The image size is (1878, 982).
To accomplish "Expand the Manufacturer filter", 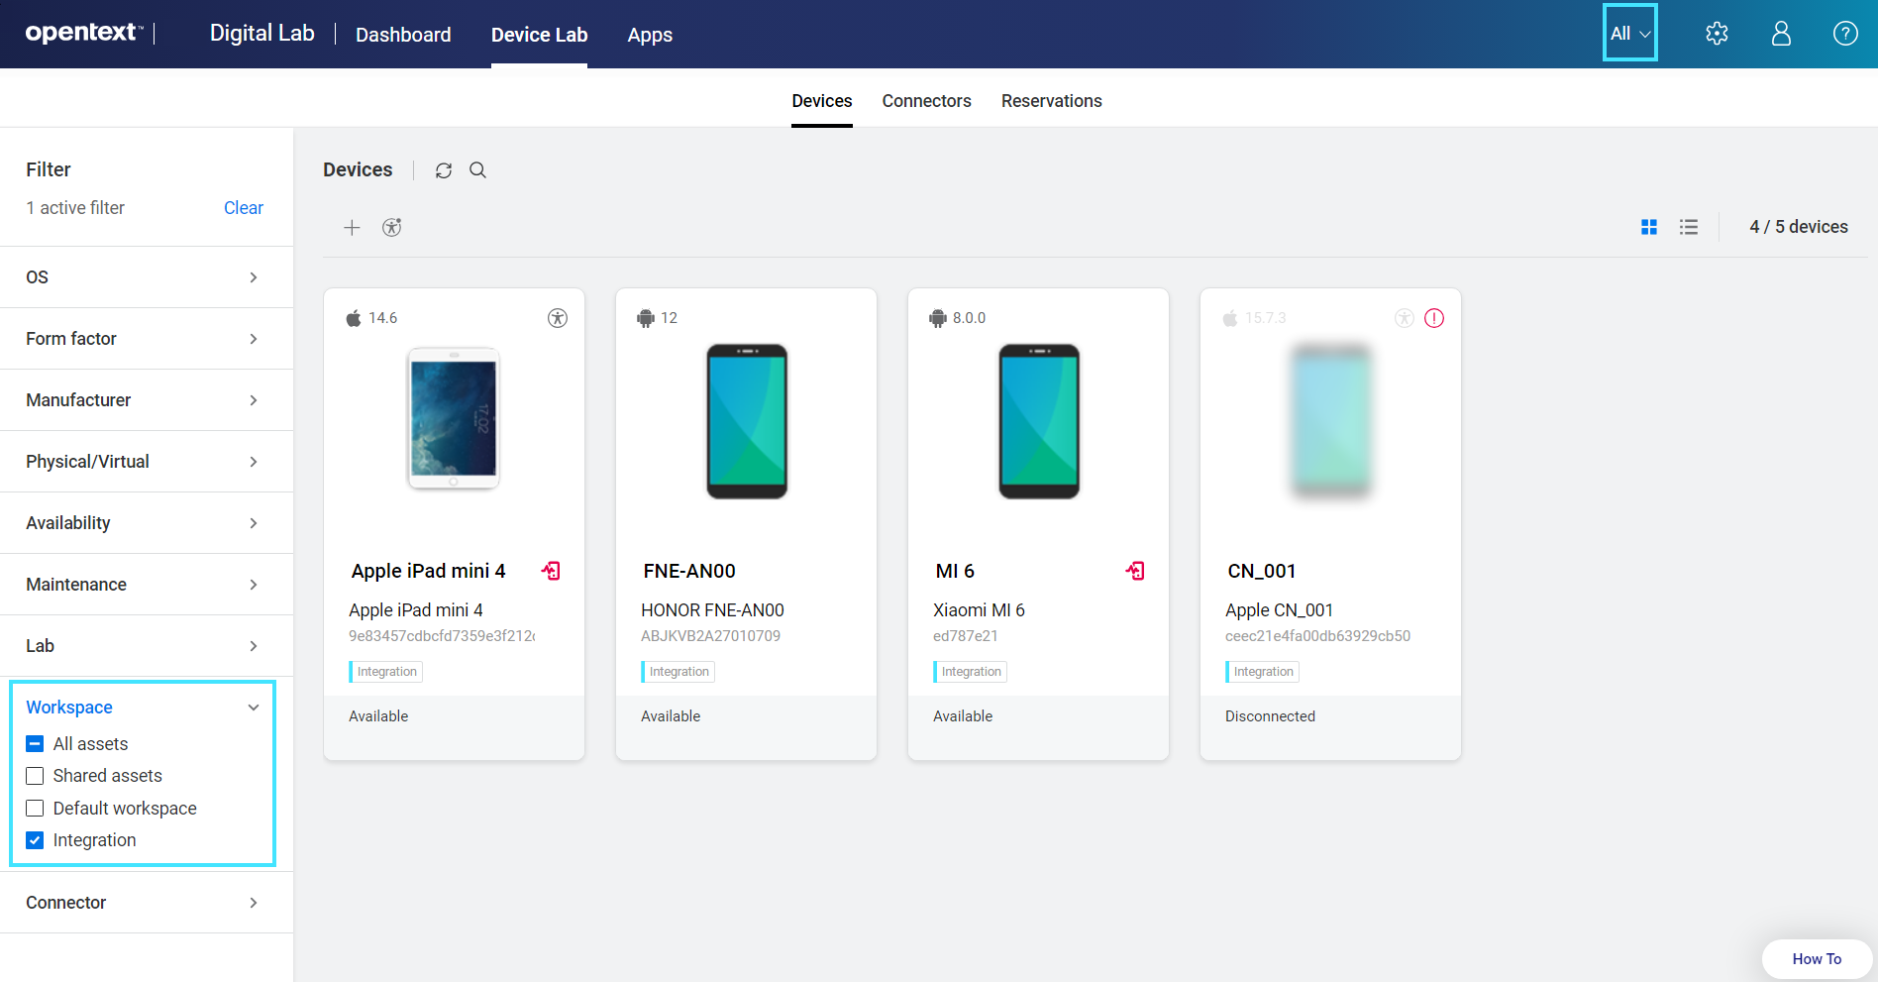I will [147, 400].
